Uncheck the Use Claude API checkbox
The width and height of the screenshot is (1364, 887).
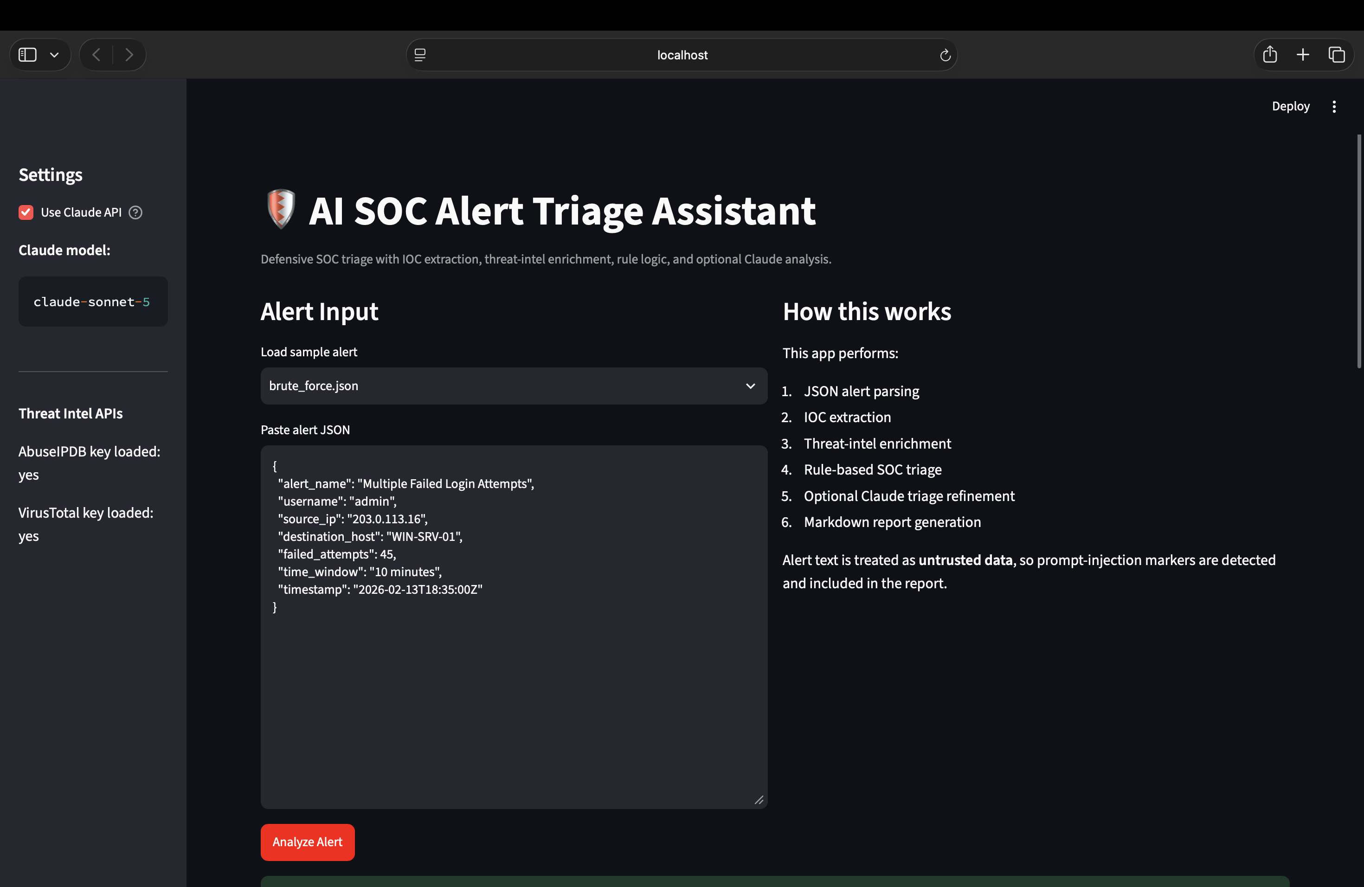tap(26, 212)
